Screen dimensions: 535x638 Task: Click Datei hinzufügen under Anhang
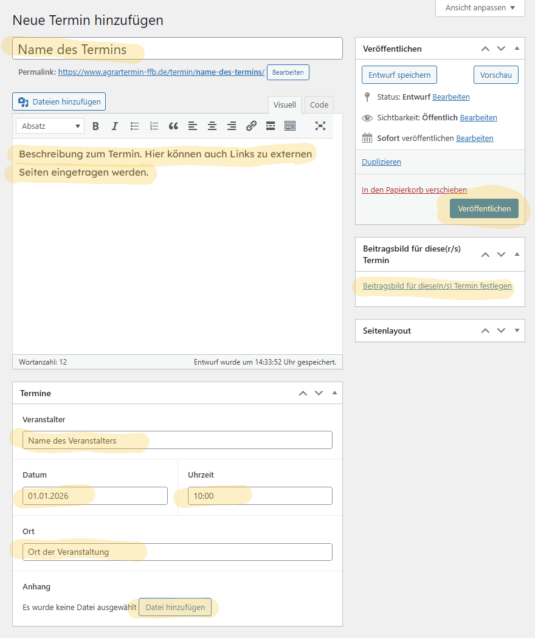click(175, 607)
